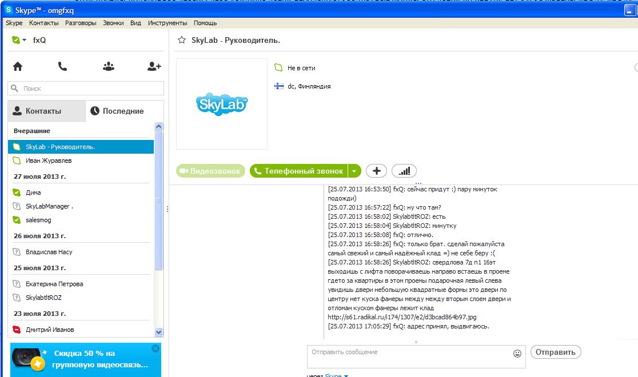Screen dimensions: 638x377
Task: Open own status dropdown next to fxQ
Action: 19,40
